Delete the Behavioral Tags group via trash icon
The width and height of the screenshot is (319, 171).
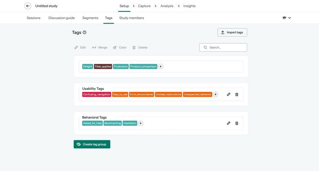click(237, 123)
